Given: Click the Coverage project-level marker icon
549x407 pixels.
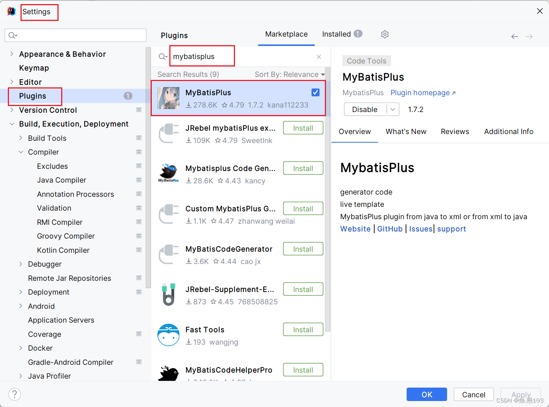Looking at the screenshot, I should click(x=139, y=334).
